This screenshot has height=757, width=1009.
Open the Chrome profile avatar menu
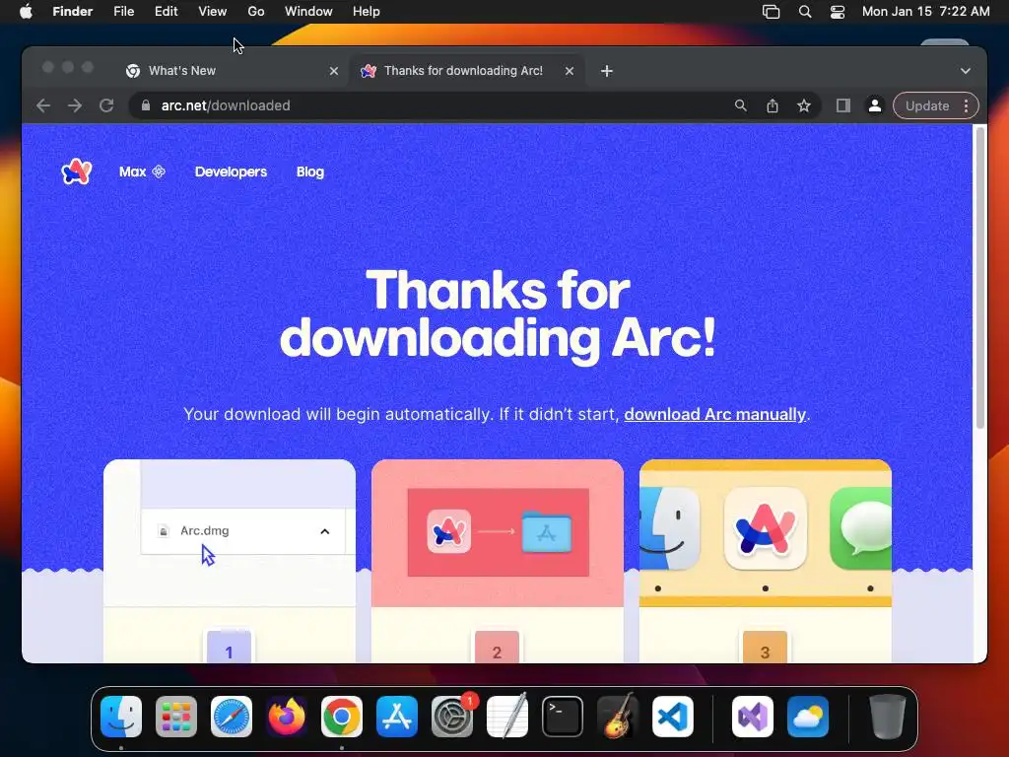[x=875, y=105]
